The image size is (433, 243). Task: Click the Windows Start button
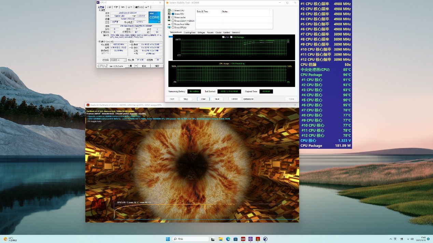point(168,239)
